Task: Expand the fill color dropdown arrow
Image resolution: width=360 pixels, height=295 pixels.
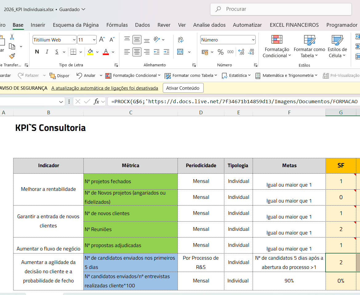Action: point(97,52)
